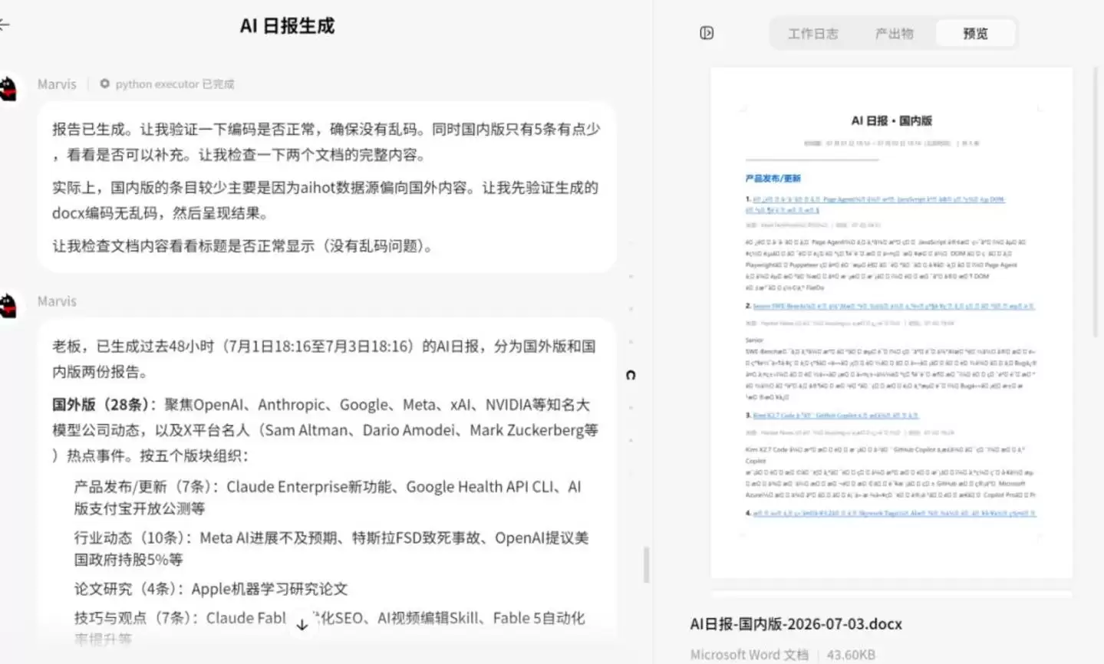Click the 43.60KB file size text
This screenshot has width=1104, height=664.
click(x=851, y=655)
